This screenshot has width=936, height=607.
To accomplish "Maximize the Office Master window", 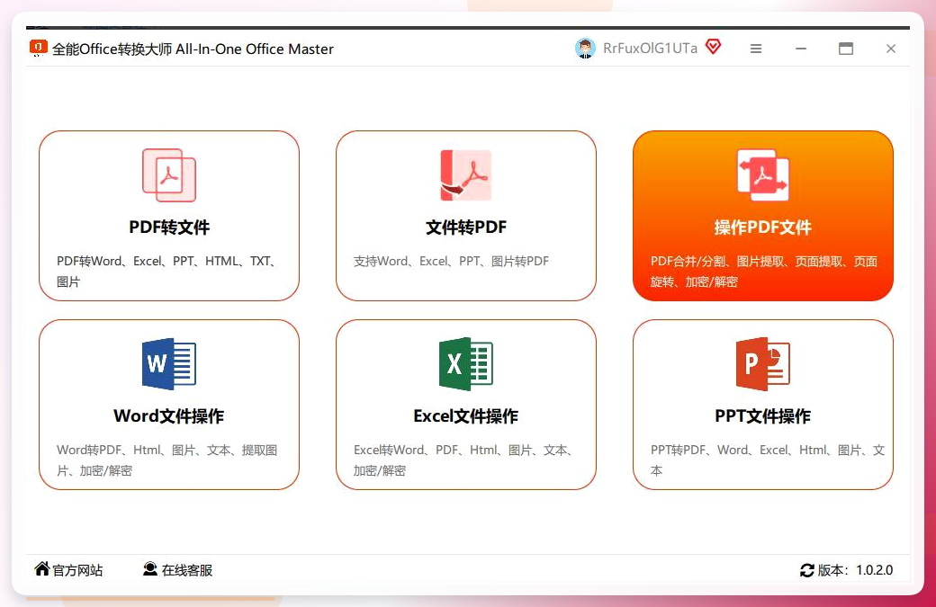I will pyautogui.click(x=846, y=49).
